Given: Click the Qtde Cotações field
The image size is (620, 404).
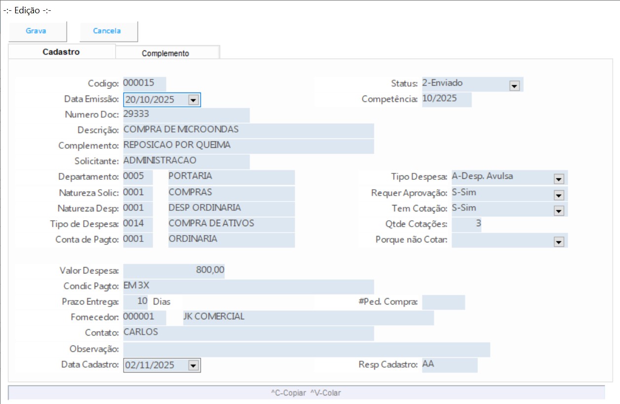Looking at the screenshot, I should (467, 224).
